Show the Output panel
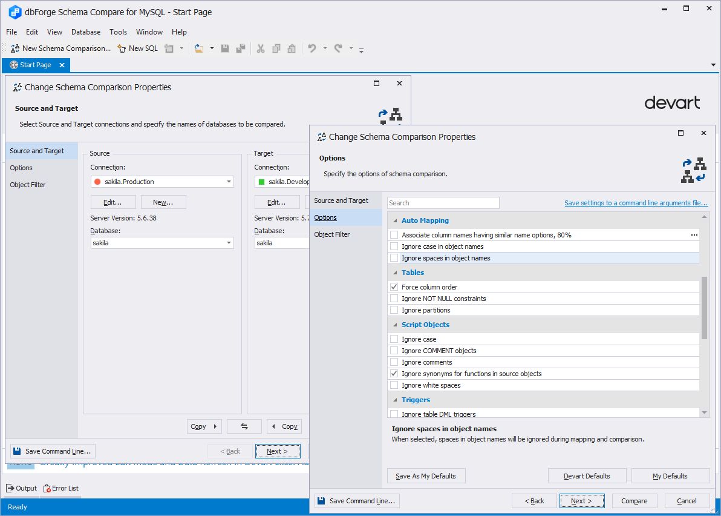 point(22,488)
